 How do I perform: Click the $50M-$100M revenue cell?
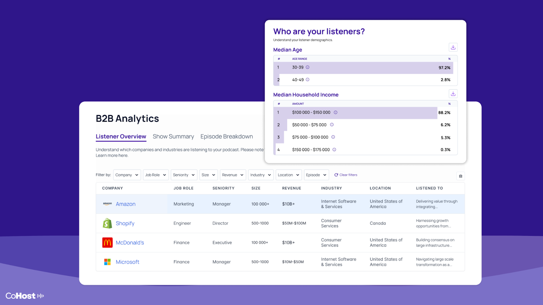(x=294, y=223)
